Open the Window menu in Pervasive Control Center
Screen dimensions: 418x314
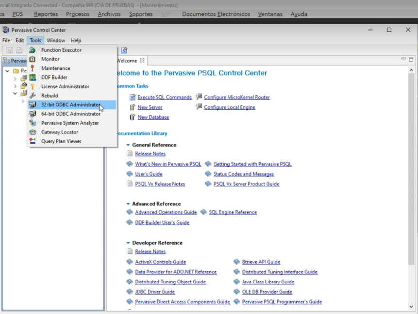point(56,40)
